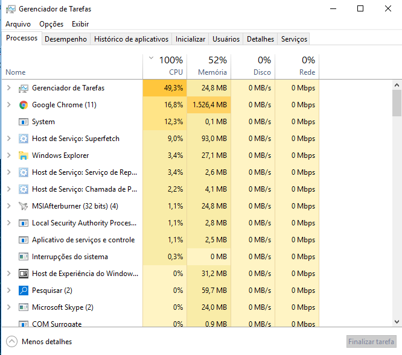Open the Inicializar tab
This screenshot has height=355, width=402.
coord(190,39)
